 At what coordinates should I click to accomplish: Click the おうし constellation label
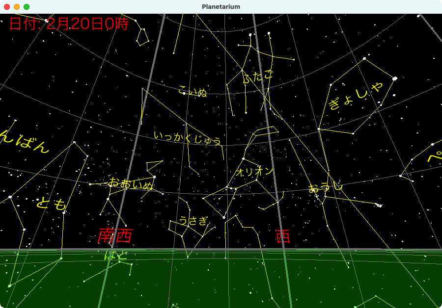(x=326, y=187)
